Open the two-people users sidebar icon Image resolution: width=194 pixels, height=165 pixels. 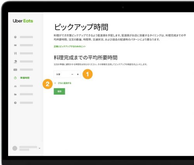(x=15, y=86)
